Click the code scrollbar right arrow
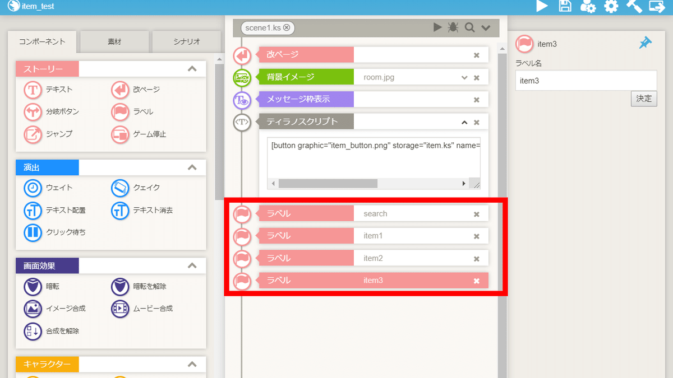Screen dimensions: 673x378 click(464, 184)
